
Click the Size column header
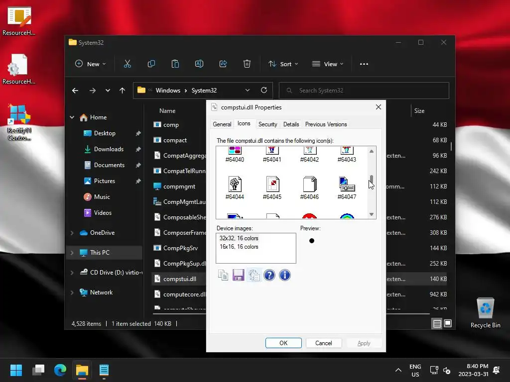[419, 111]
